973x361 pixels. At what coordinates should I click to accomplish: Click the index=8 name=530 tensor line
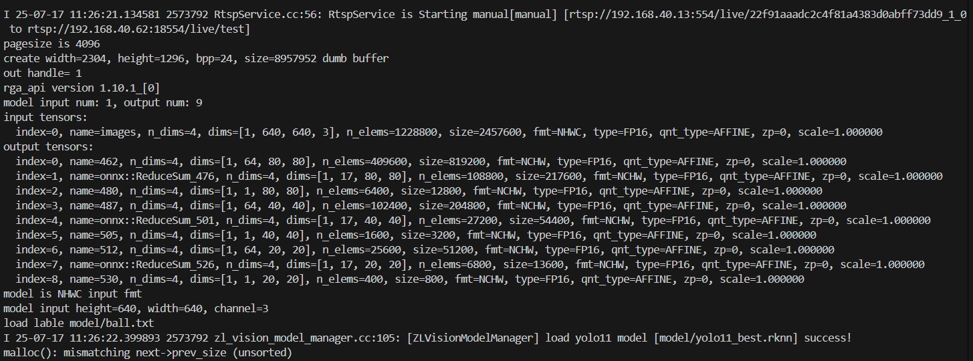coord(410,279)
